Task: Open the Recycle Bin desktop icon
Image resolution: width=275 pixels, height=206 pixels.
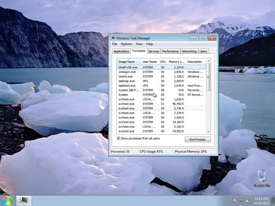Action: pyautogui.click(x=262, y=178)
